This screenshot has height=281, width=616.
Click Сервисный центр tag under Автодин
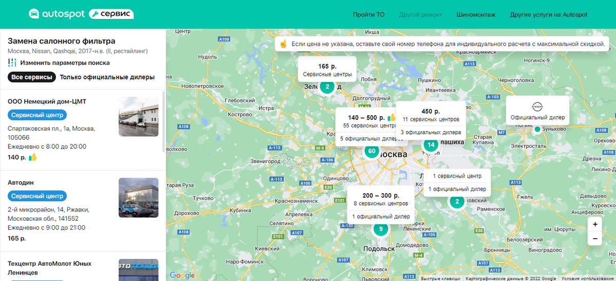click(37, 196)
